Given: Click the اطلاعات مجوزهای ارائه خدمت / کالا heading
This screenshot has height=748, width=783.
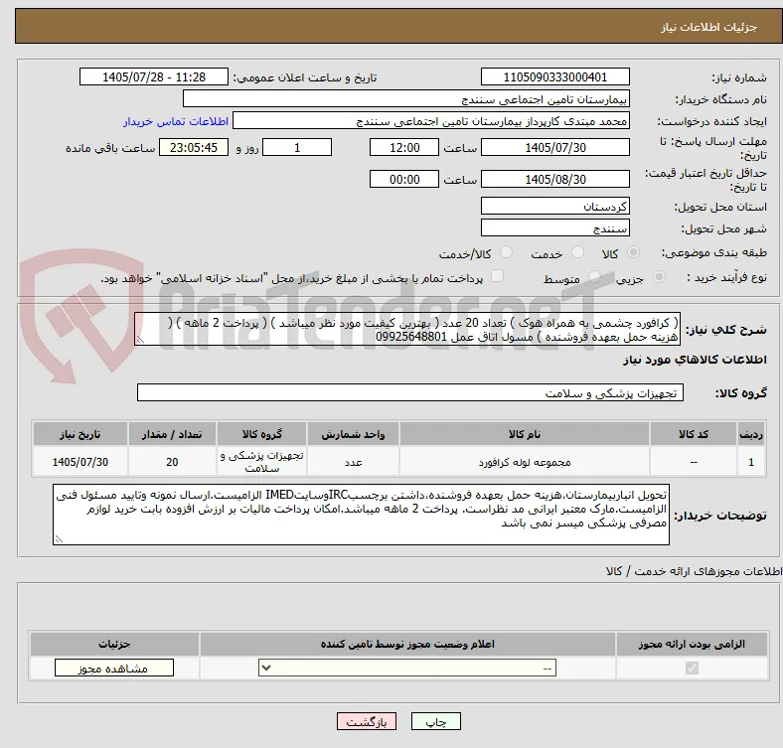Looking at the screenshot, I should [x=694, y=571].
